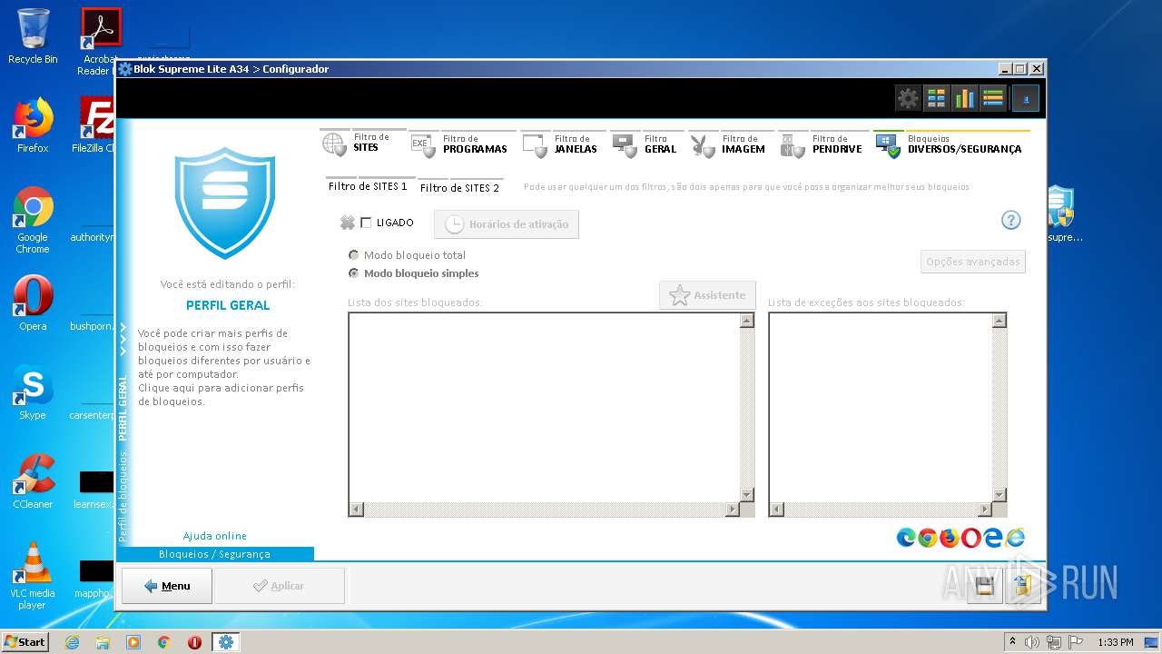Click the colored grid view icon
This screenshot has width=1162, height=654.
click(x=936, y=98)
